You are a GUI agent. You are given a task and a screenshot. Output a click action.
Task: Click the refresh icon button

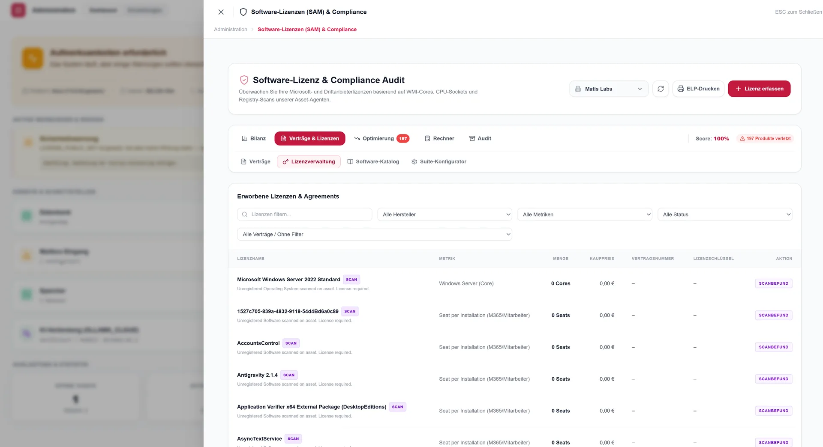pos(661,89)
